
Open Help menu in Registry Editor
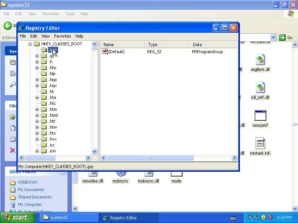[x=79, y=36]
